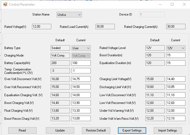Click the Import Settings button

coord(168,130)
